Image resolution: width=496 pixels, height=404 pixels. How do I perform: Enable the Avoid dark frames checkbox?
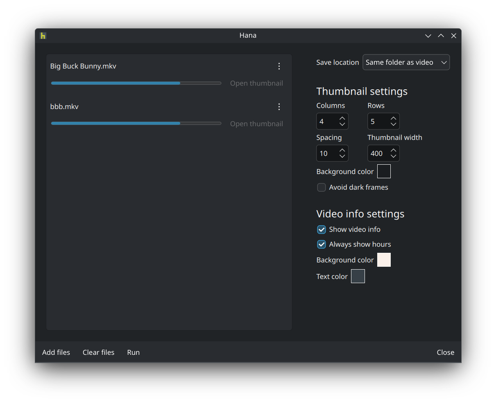pos(322,187)
